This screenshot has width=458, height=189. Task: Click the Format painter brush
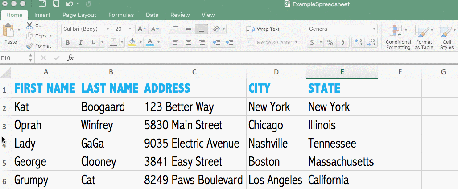29,46
